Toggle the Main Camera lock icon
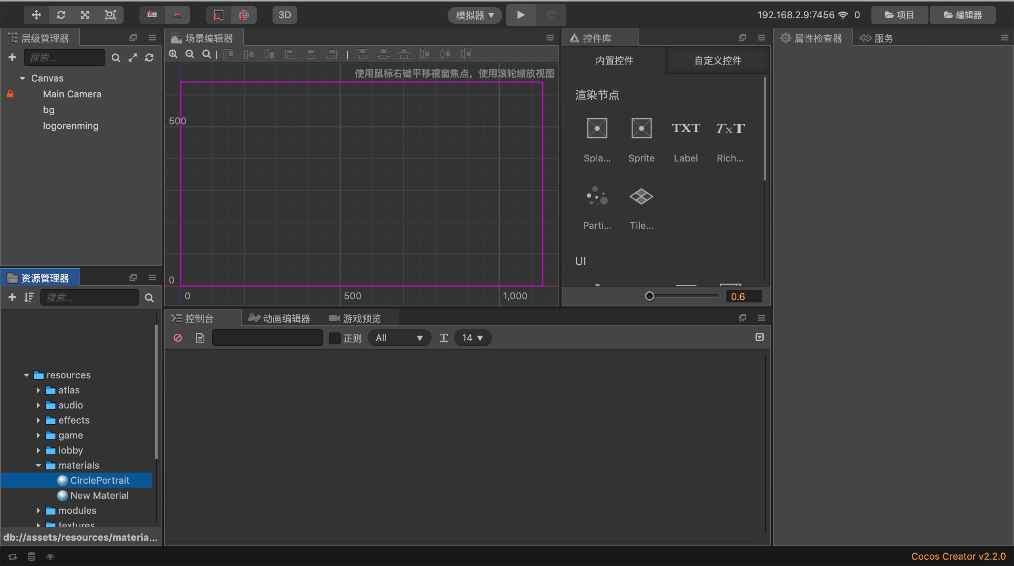 point(10,94)
